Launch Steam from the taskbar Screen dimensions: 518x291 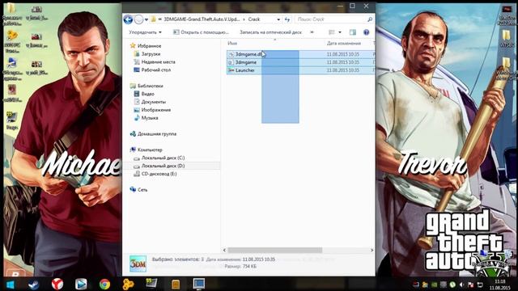33,284
